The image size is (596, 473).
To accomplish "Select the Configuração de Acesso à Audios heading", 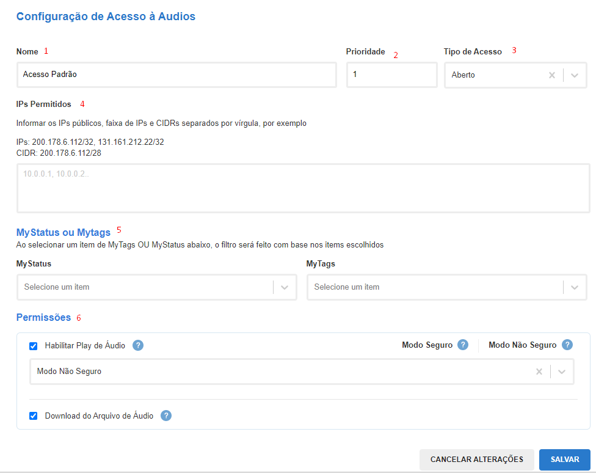I will point(106,16).
